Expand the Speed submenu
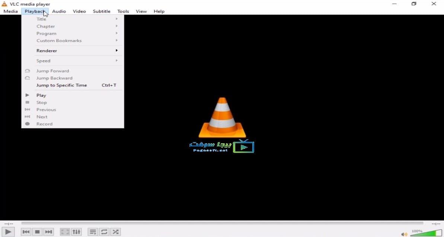The width and height of the screenshot is (444, 237). [73, 61]
